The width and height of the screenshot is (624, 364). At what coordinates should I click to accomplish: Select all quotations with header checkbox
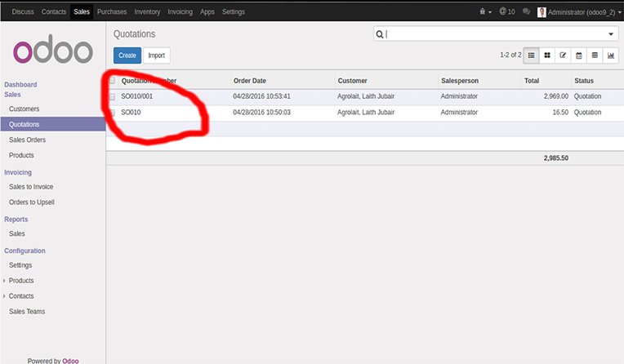(x=112, y=81)
